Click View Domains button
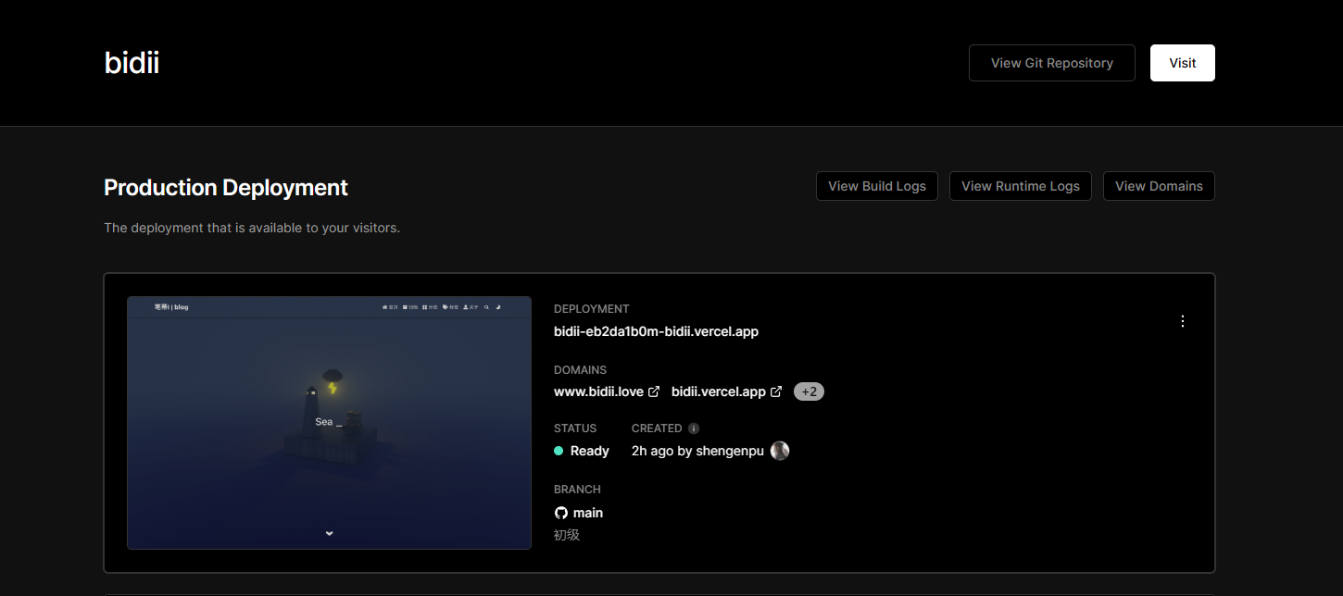This screenshot has height=596, width=1343. pyautogui.click(x=1159, y=186)
